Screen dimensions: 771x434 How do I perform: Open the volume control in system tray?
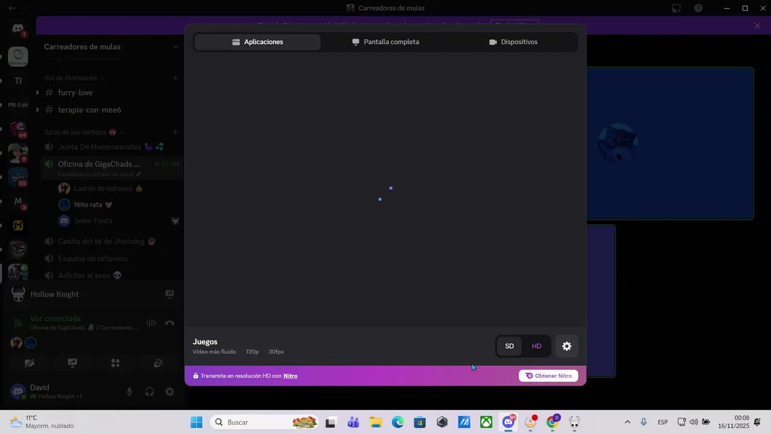point(693,422)
